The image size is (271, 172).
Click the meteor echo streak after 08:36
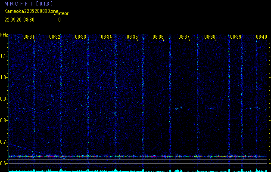point(178,108)
